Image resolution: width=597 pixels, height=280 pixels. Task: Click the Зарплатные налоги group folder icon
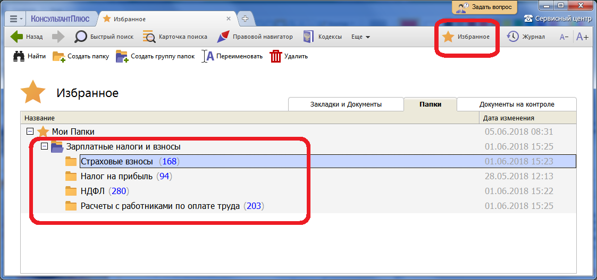point(57,147)
